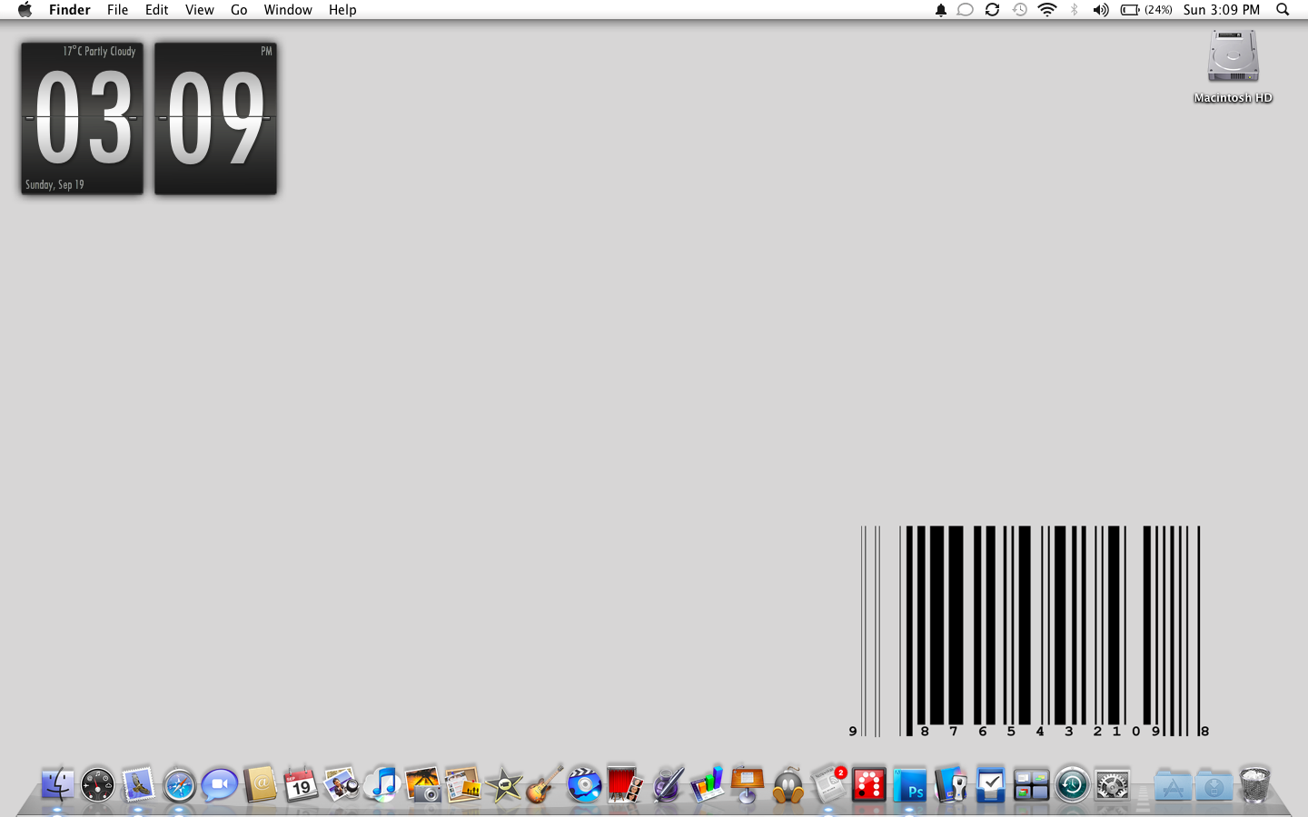Open the Address Book icon

point(260,784)
